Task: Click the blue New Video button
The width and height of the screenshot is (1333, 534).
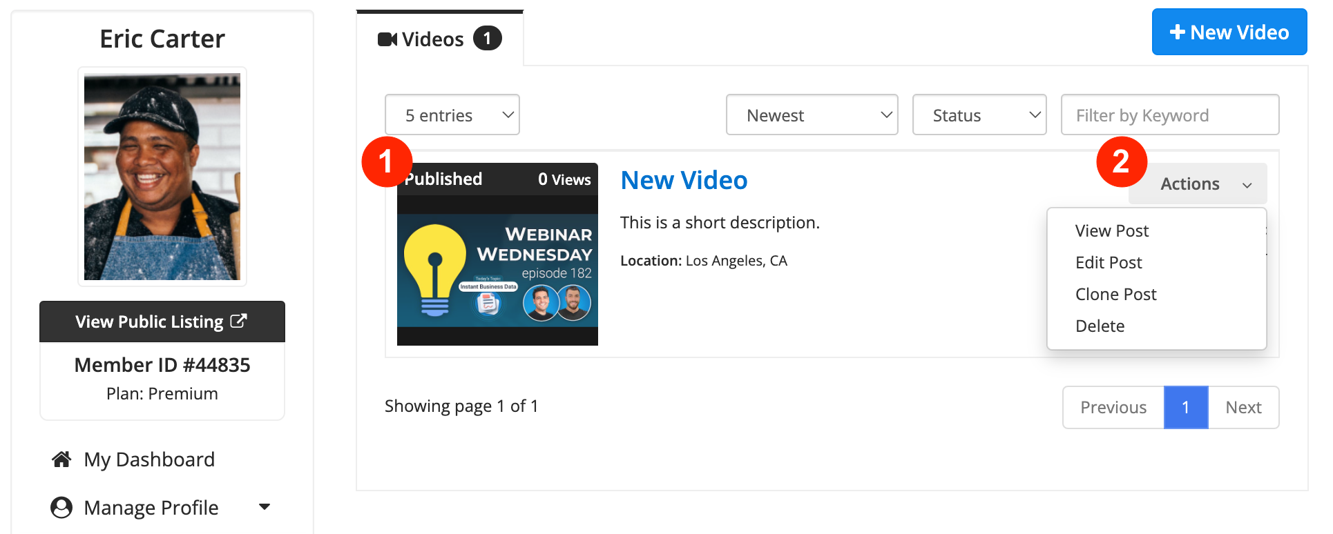Action: coord(1229,32)
